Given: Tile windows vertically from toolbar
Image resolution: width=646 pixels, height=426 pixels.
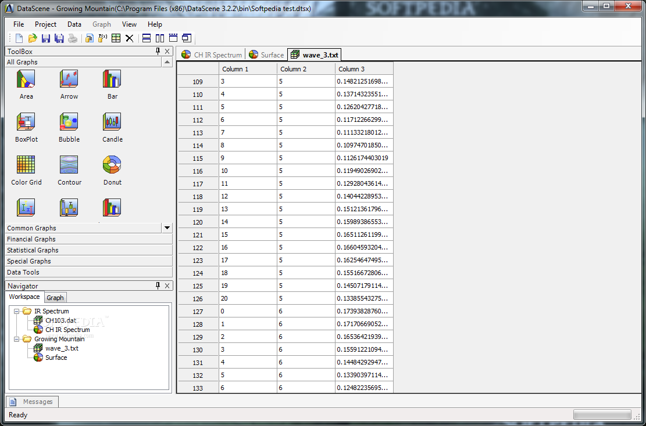Looking at the screenshot, I should coord(160,38).
